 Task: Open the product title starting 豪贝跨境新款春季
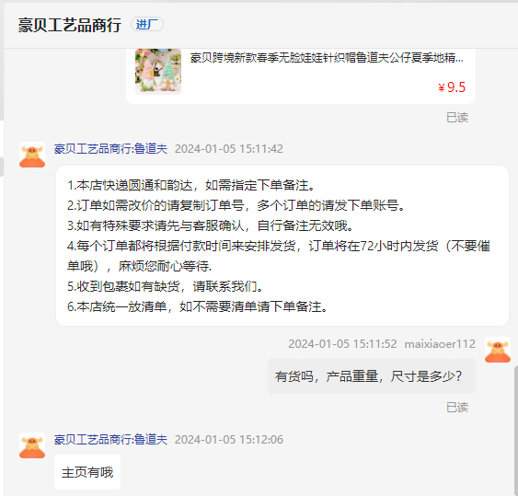327,58
